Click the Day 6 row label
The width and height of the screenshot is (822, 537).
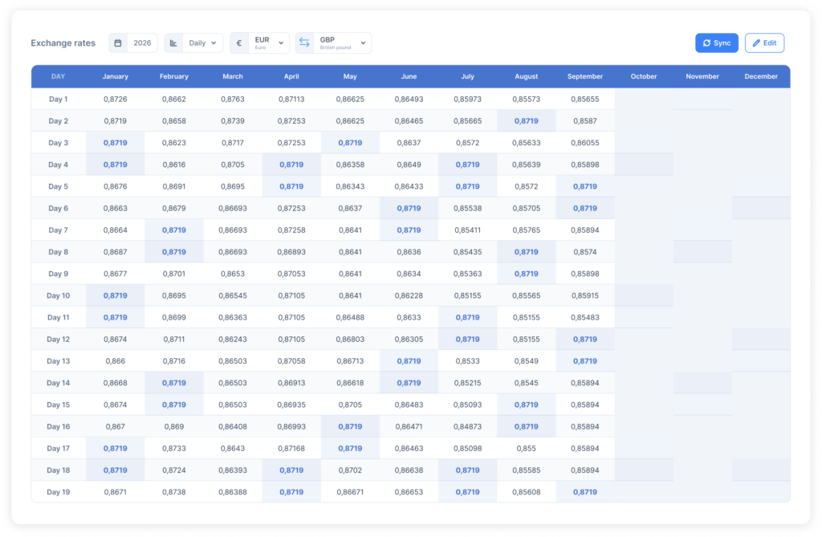click(x=58, y=208)
